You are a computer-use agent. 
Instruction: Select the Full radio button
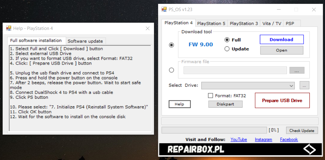(x=227, y=40)
